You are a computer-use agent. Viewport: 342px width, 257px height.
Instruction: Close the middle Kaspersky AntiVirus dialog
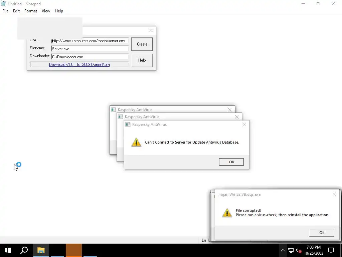pyautogui.click(x=237, y=117)
